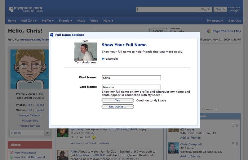Image resolution: width=248 pixels, height=160 pixels.
Task: Open the Music section
Action: tap(81, 21)
